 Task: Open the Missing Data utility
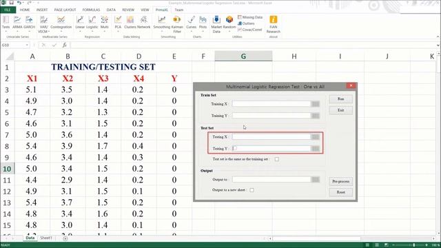coord(250,17)
